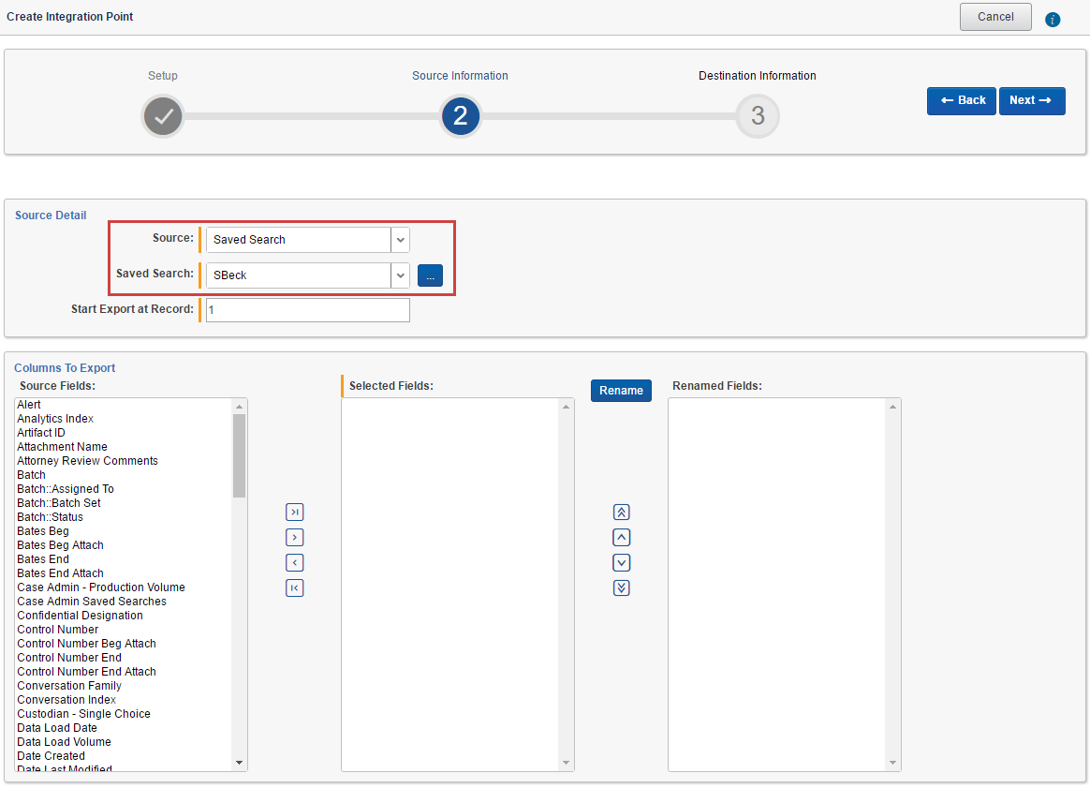Click Source Fields list scrollbar thumb

pos(239,455)
